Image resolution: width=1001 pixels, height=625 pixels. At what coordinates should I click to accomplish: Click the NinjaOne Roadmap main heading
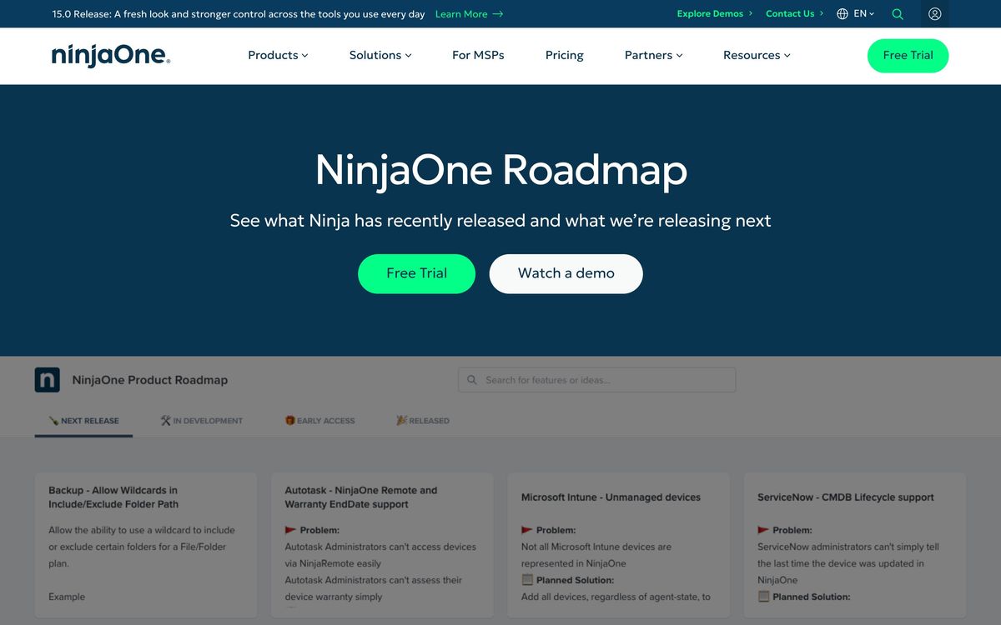click(x=500, y=169)
